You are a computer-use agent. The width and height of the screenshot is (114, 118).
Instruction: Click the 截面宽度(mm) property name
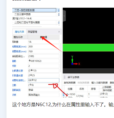19,47
